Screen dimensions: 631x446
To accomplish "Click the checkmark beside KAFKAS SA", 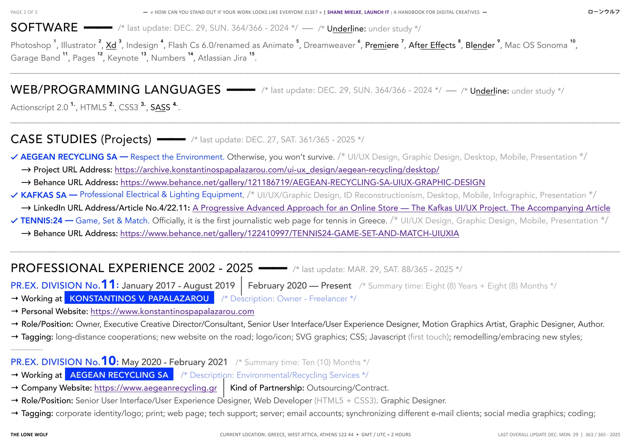I will [14, 195].
